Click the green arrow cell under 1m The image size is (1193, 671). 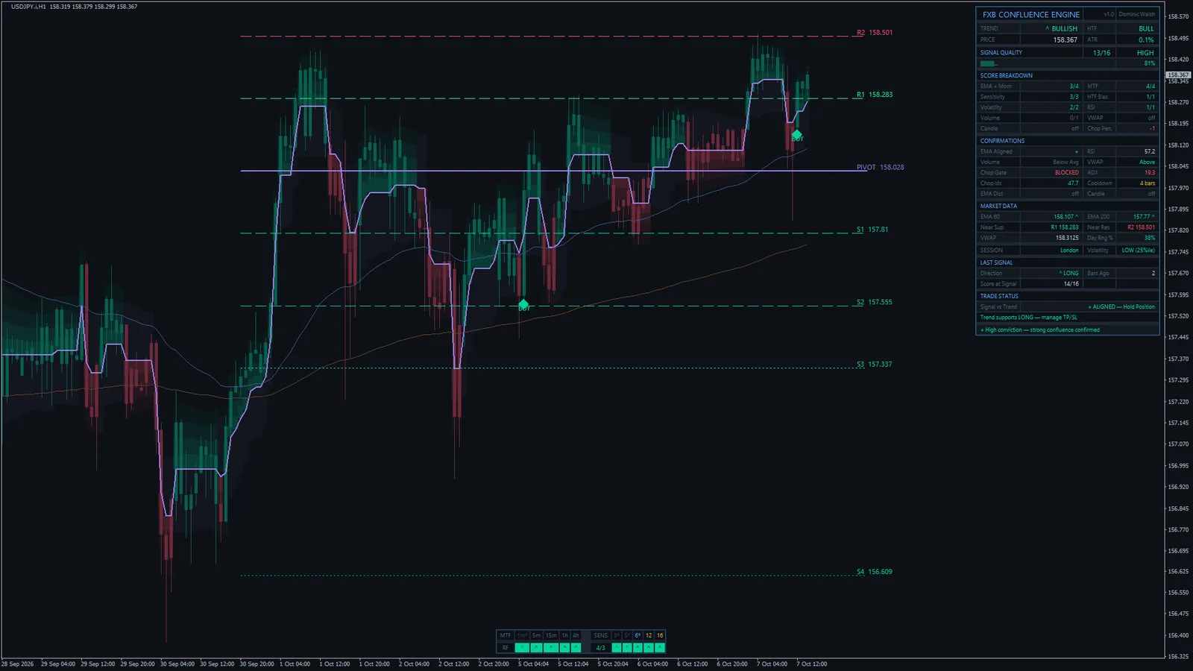[522, 647]
